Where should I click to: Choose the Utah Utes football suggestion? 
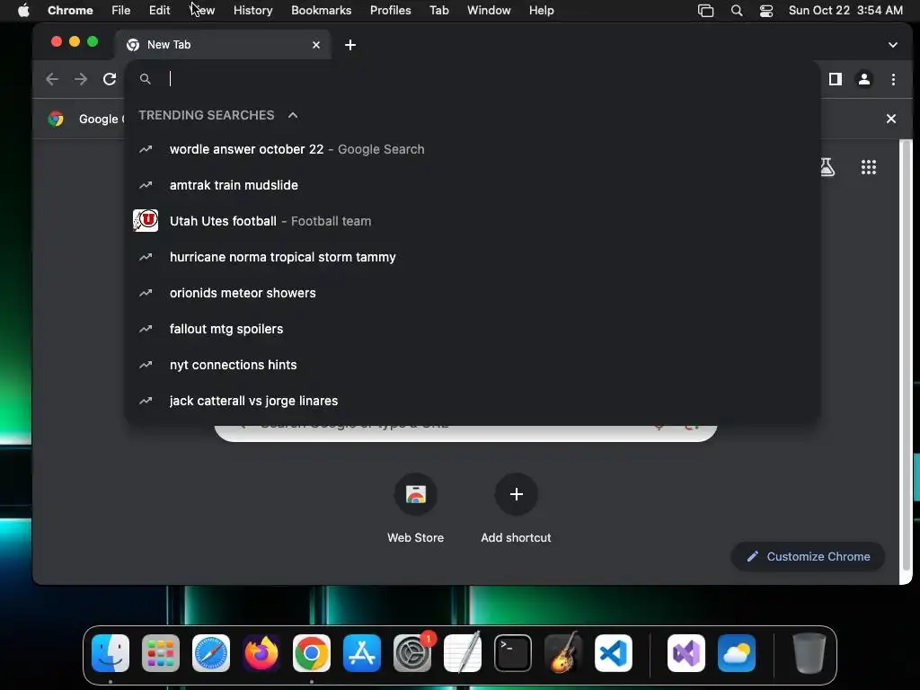pos(473,221)
